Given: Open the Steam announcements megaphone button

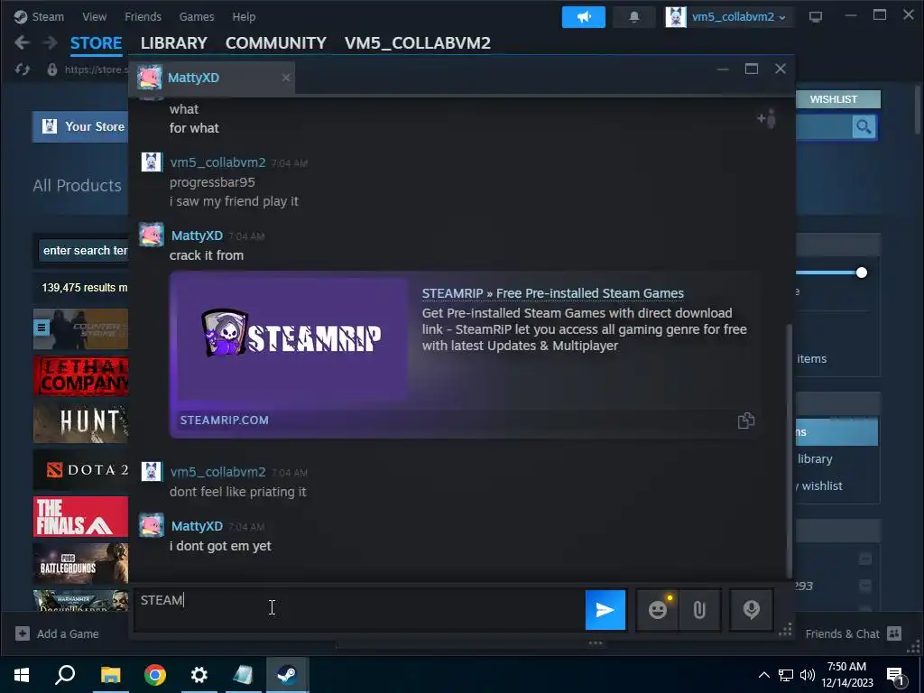Looking at the screenshot, I should (x=584, y=17).
